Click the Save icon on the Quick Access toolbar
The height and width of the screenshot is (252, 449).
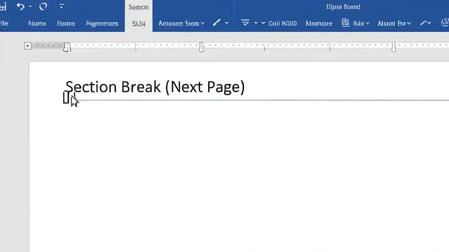4,6
